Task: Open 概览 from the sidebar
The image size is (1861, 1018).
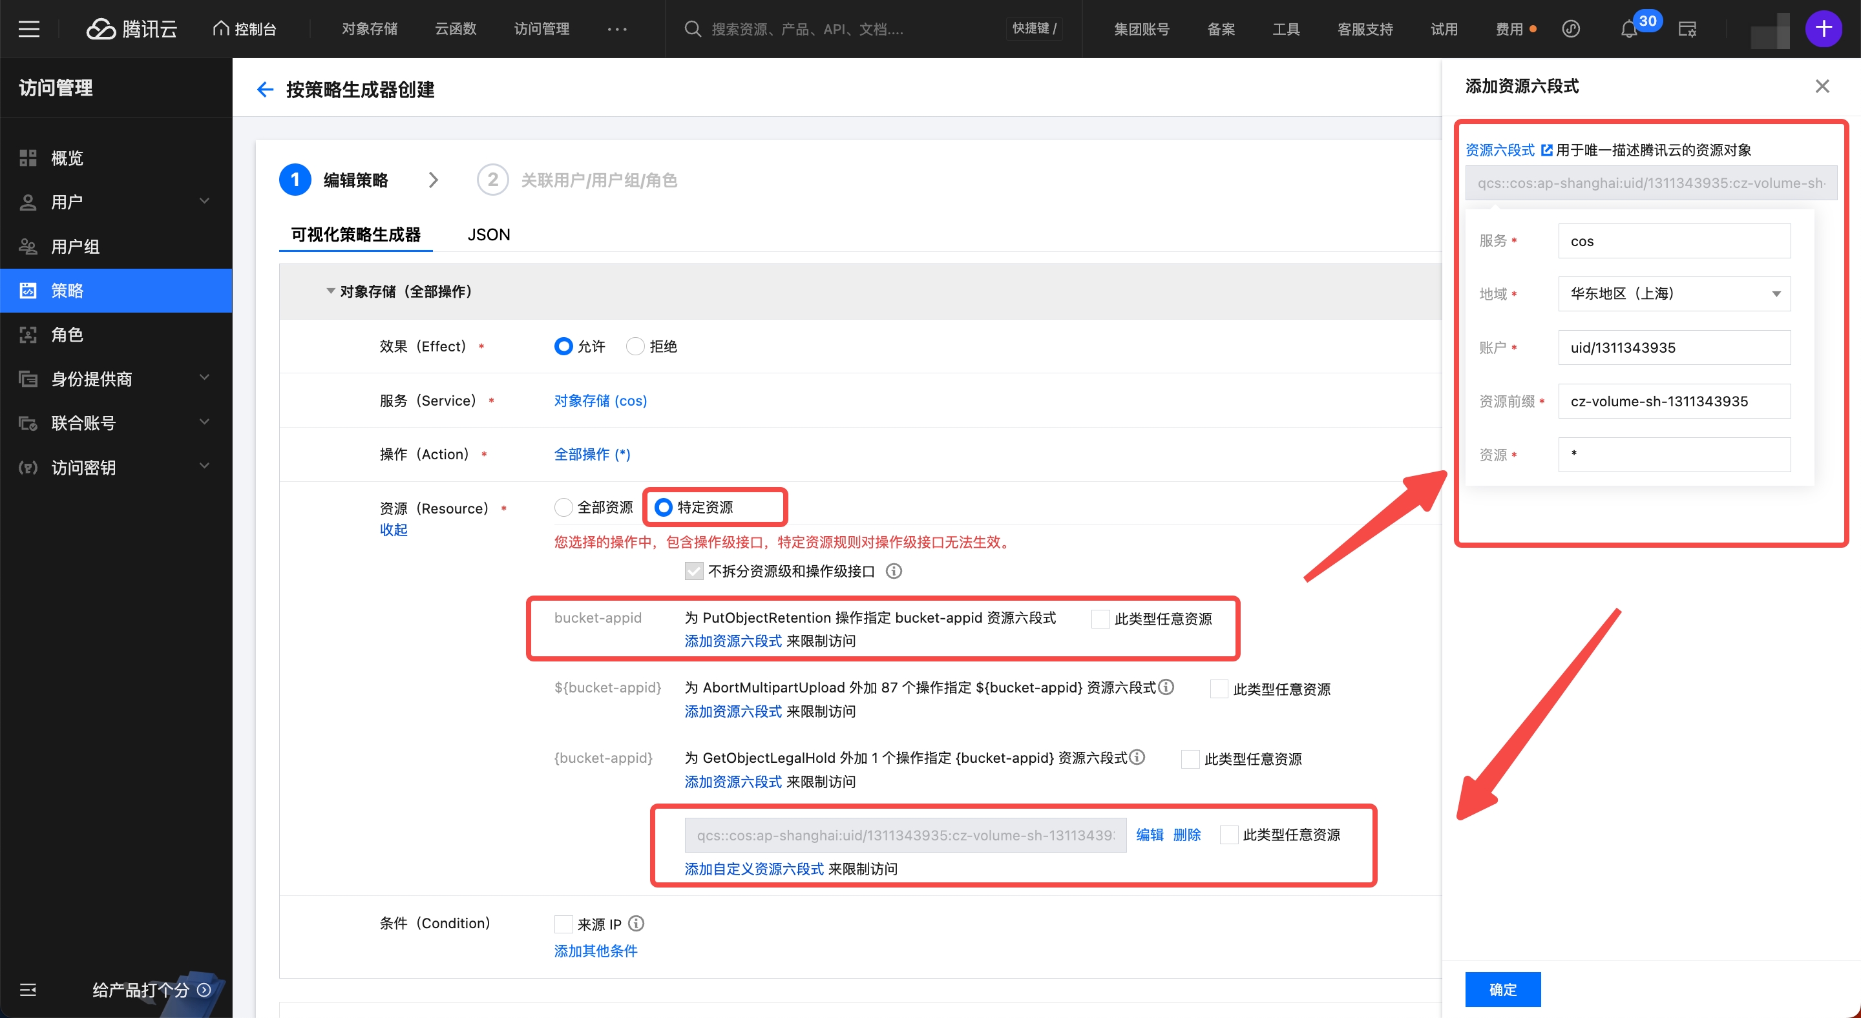Action: click(x=67, y=158)
